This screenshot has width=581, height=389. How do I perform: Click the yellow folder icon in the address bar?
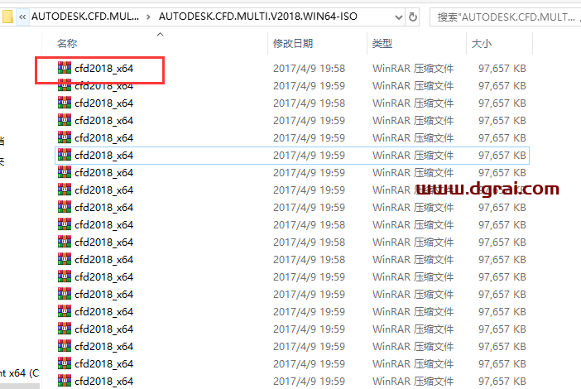[7, 15]
